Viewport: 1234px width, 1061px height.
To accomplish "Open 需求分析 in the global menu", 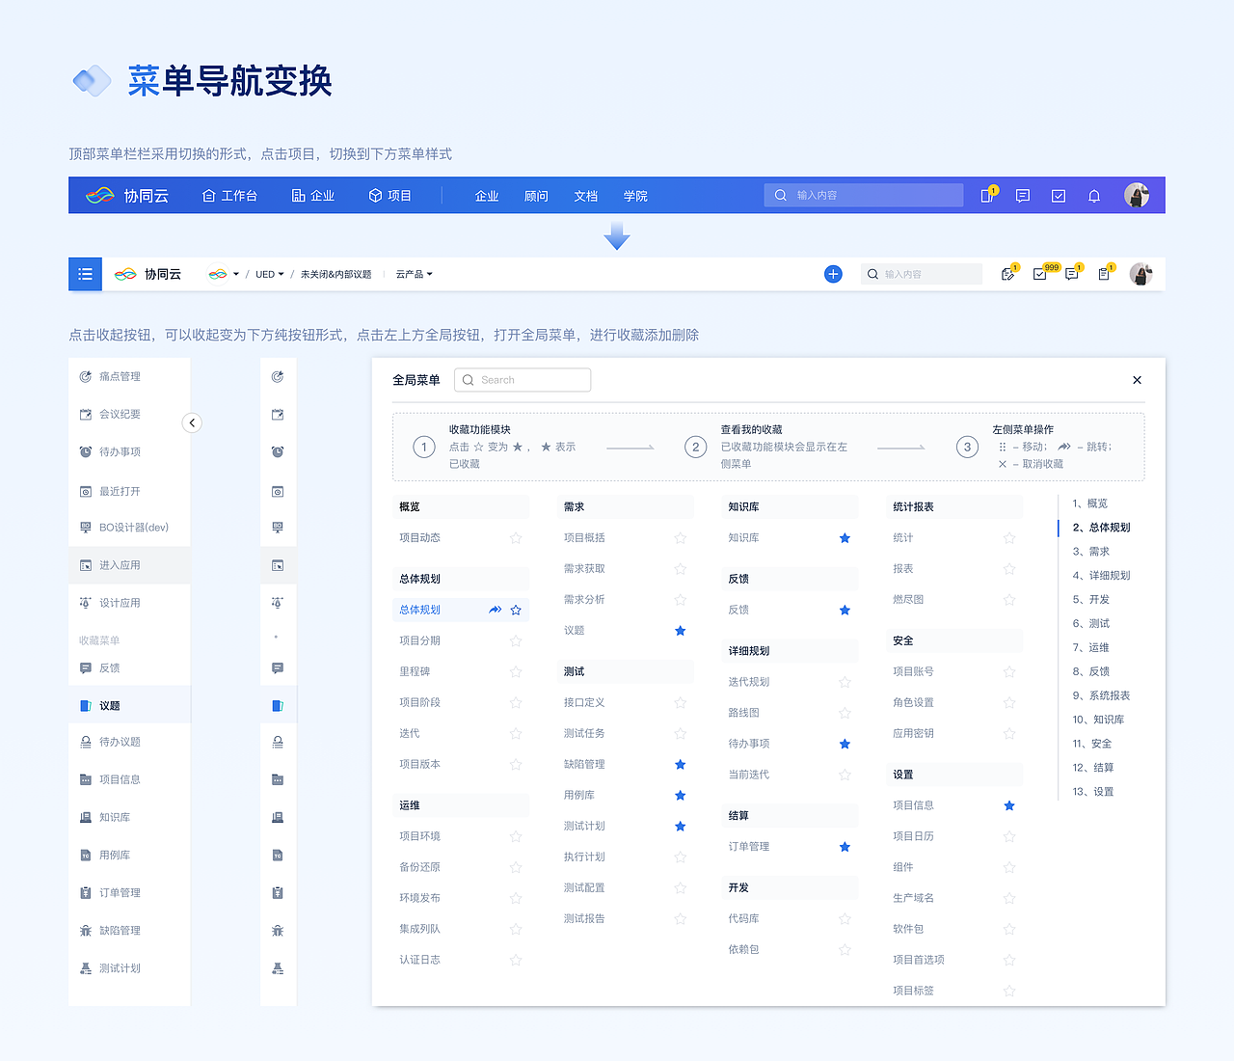I will [584, 599].
